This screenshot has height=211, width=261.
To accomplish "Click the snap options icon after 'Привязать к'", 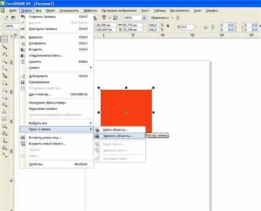I will tap(178, 18).
